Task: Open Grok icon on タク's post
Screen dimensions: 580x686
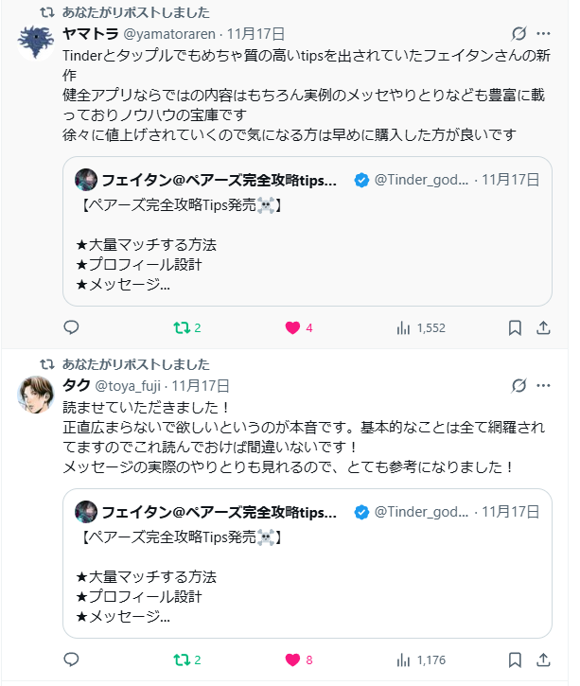Action: click(x=518, y=385)
